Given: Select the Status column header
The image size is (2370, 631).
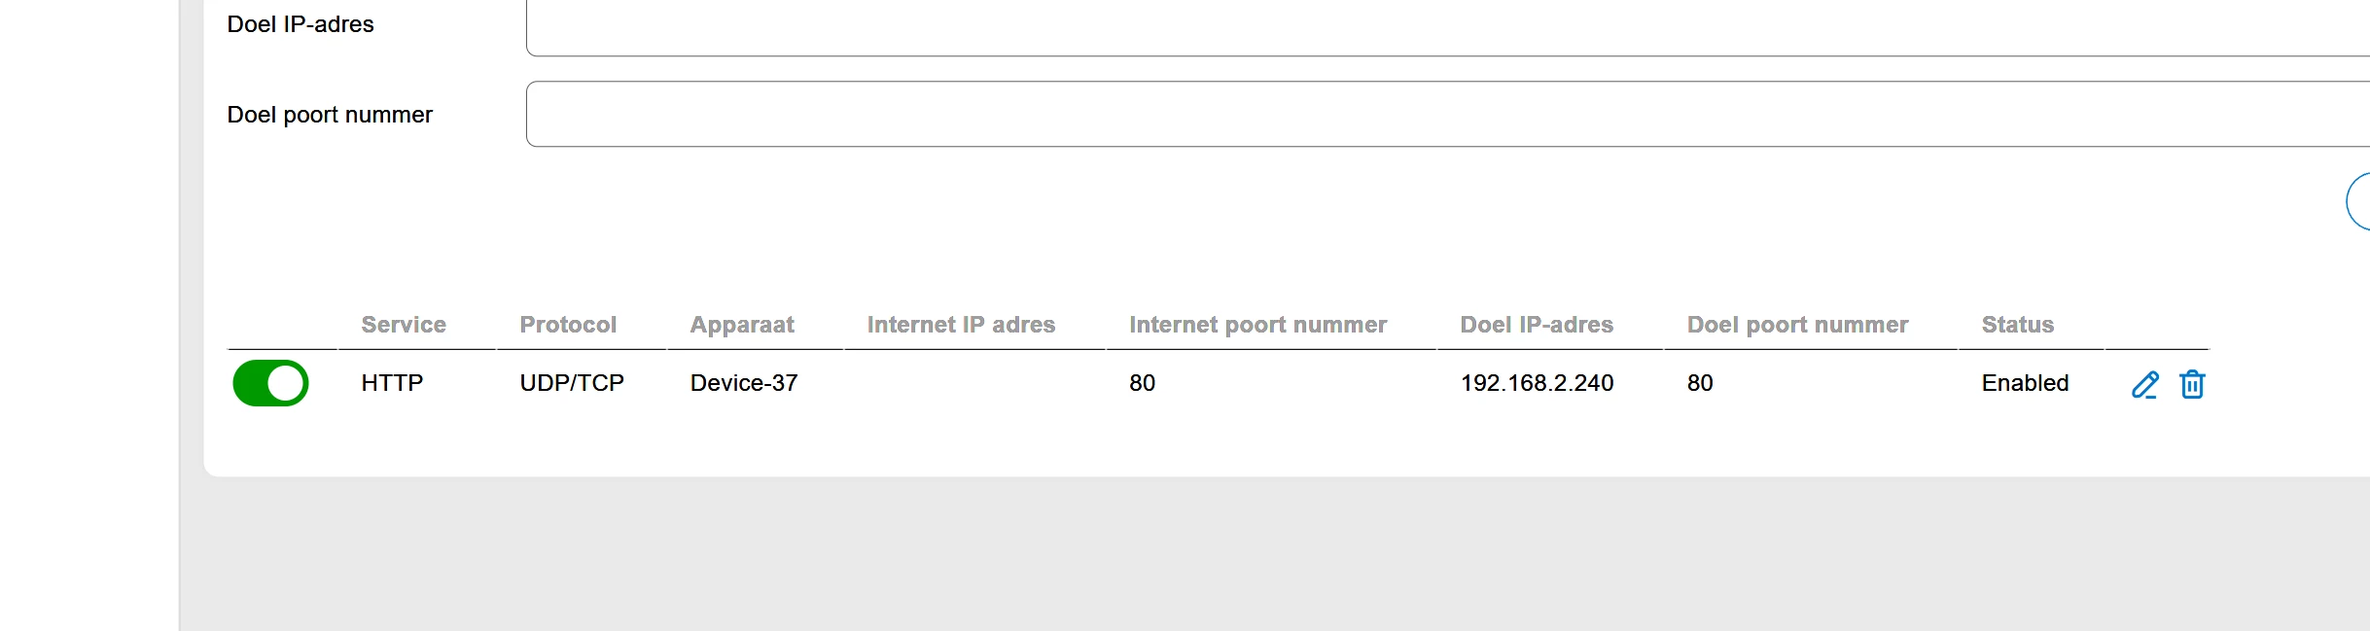Looking at the screenshot, I should tap(2018, 325).
